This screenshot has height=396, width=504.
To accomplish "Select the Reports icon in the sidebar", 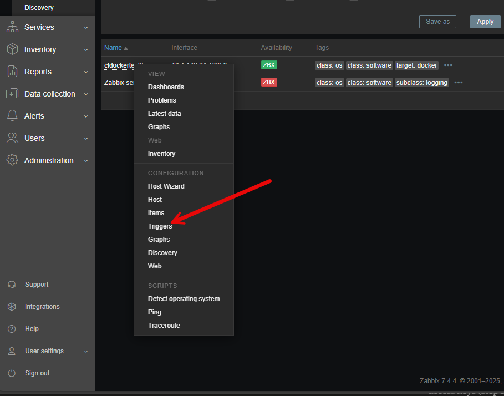I will (13, 72).
